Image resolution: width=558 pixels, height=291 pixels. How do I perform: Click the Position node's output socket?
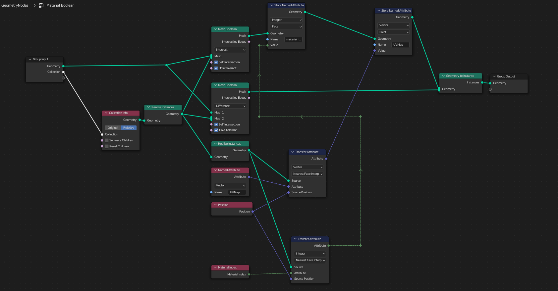coord(252,212)
